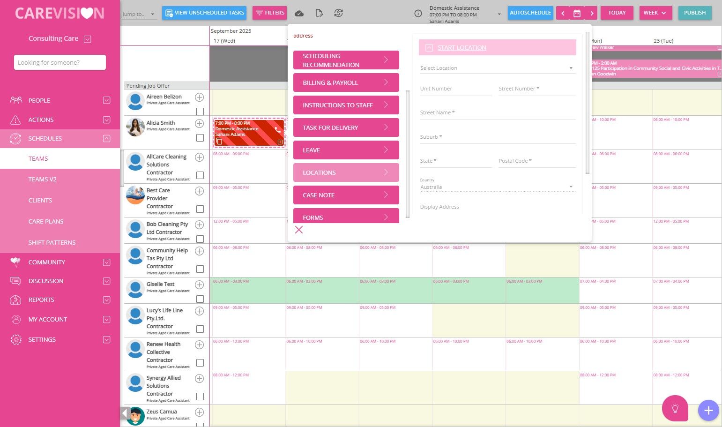Tick the checkbox for Alicia Smith

coord(200,138)
